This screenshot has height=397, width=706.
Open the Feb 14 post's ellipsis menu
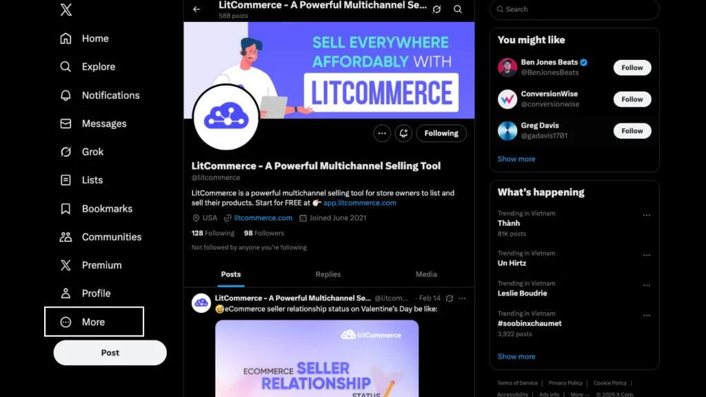[x=462, y=298]
